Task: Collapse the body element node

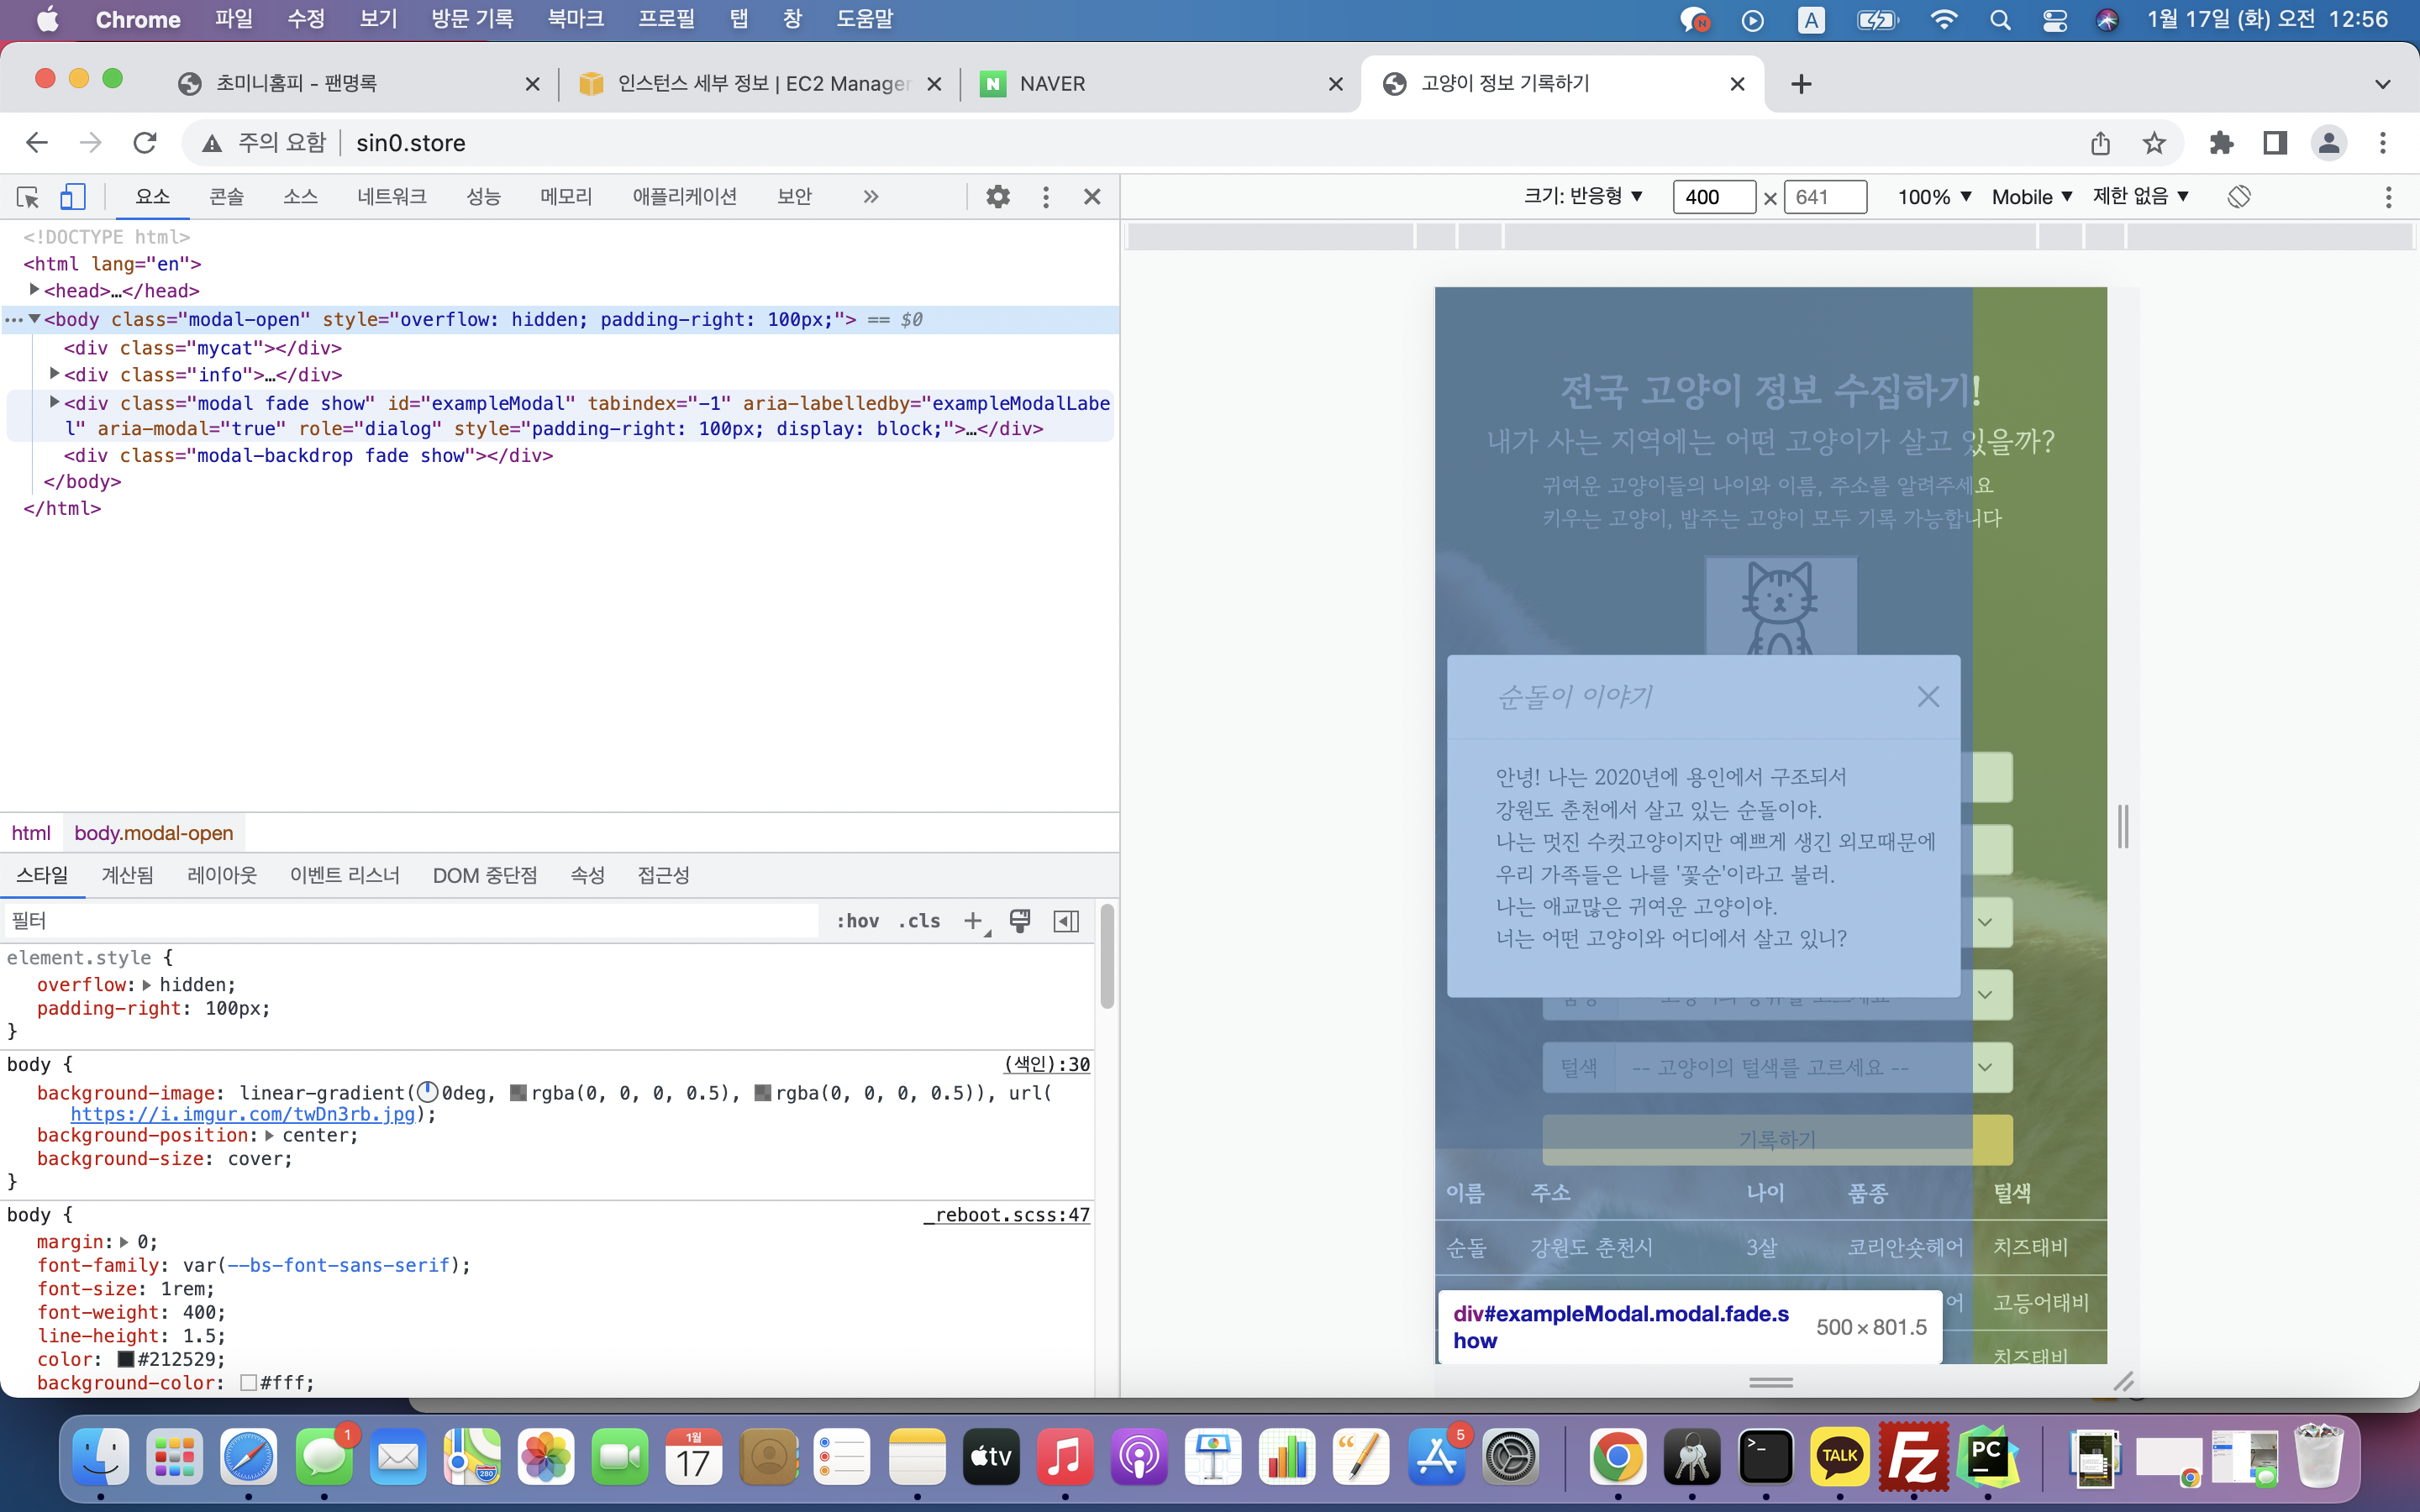Action: point(34,319)
